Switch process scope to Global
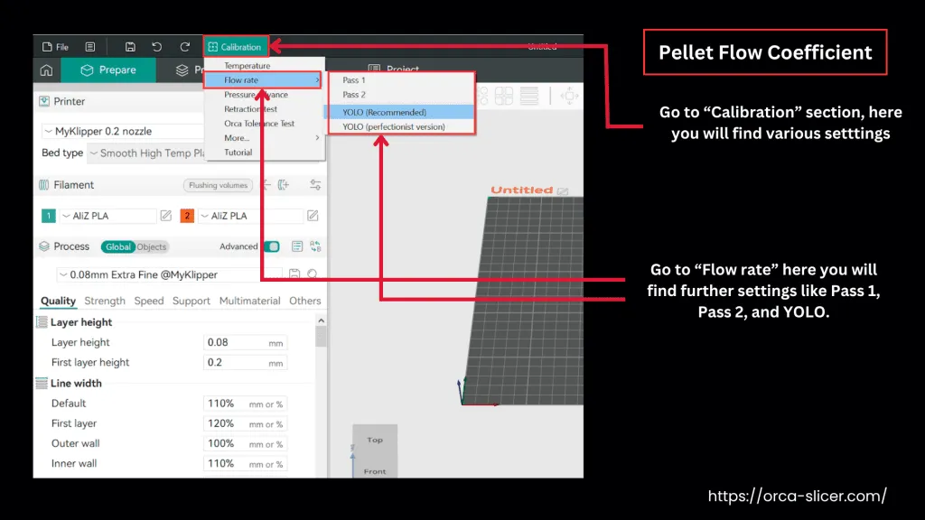Image resolution: width=925 pixels, height=520 pixels. (117, 246)
